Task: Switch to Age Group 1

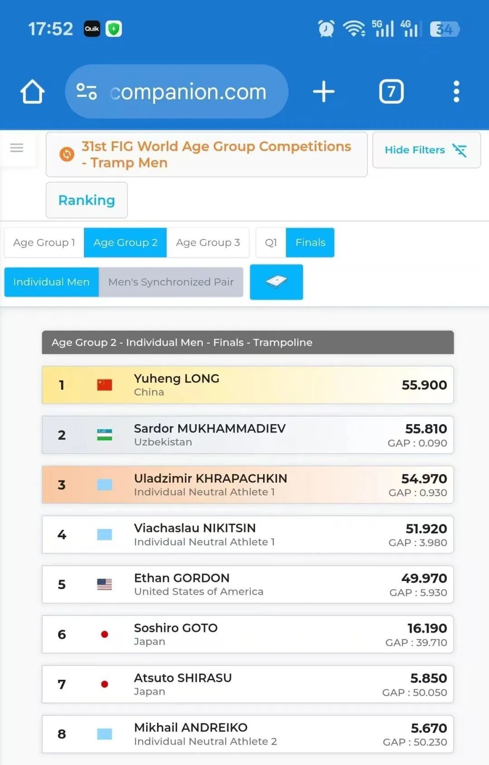Action: [44, 242]
